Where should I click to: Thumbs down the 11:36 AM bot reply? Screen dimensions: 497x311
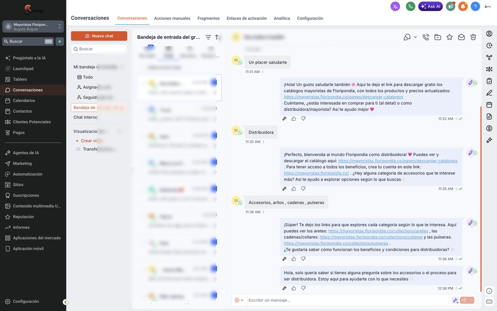[303, 259]
